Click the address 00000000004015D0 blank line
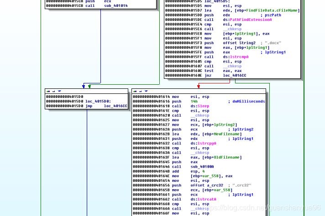 pyautogui.click(x=65, y=97)
